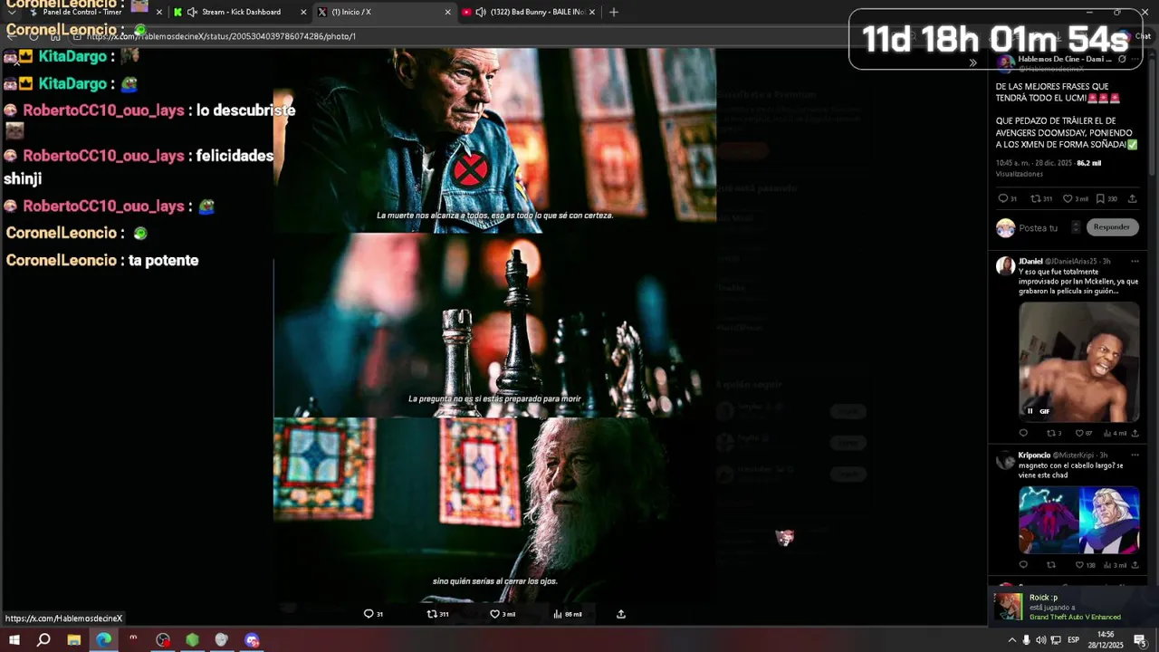Viewport: 1159px width, 652px height.
Task: Share JDaniel's reply
Action: click(1135, 433)
